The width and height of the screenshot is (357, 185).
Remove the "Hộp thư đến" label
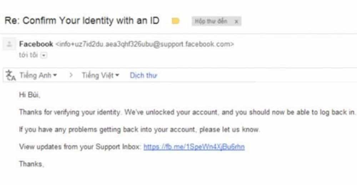pyautogui.click(x=236, y=22)
